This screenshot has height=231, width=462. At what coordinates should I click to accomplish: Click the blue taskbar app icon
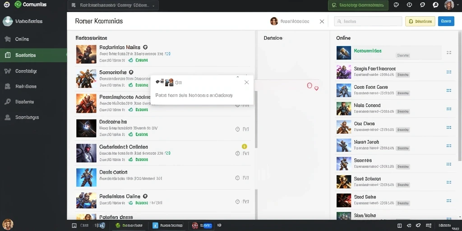pyautogui.click(x=156, y=226)
